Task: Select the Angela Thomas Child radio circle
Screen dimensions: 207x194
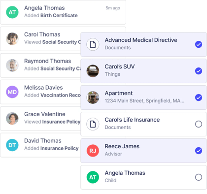Action: pyautogui.click(x=199, y=177)
